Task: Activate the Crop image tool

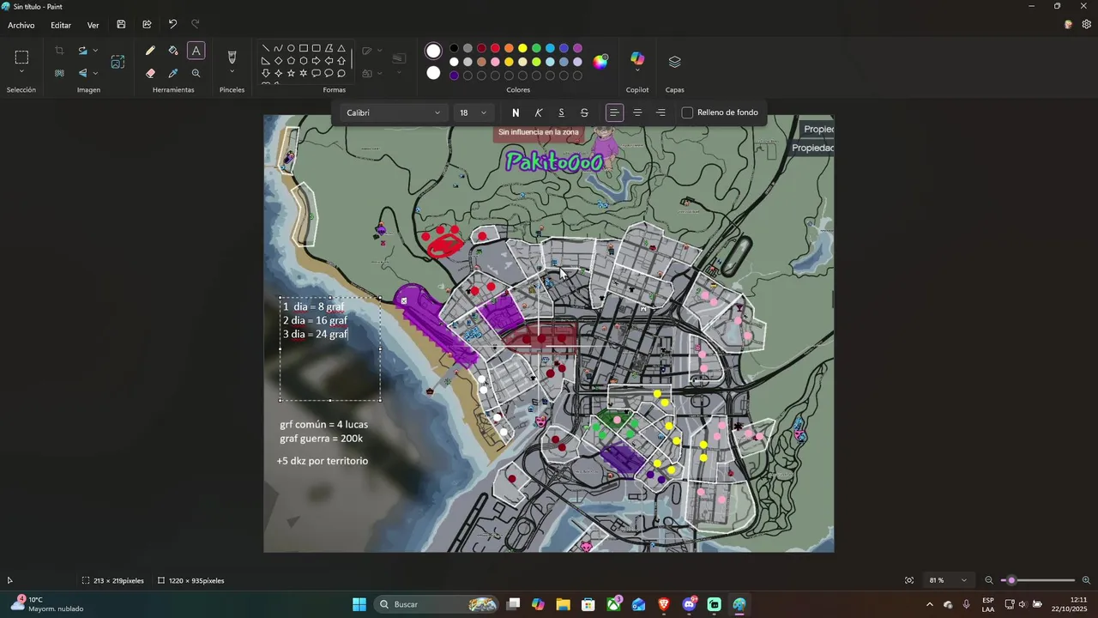Action: pos(59,51)
